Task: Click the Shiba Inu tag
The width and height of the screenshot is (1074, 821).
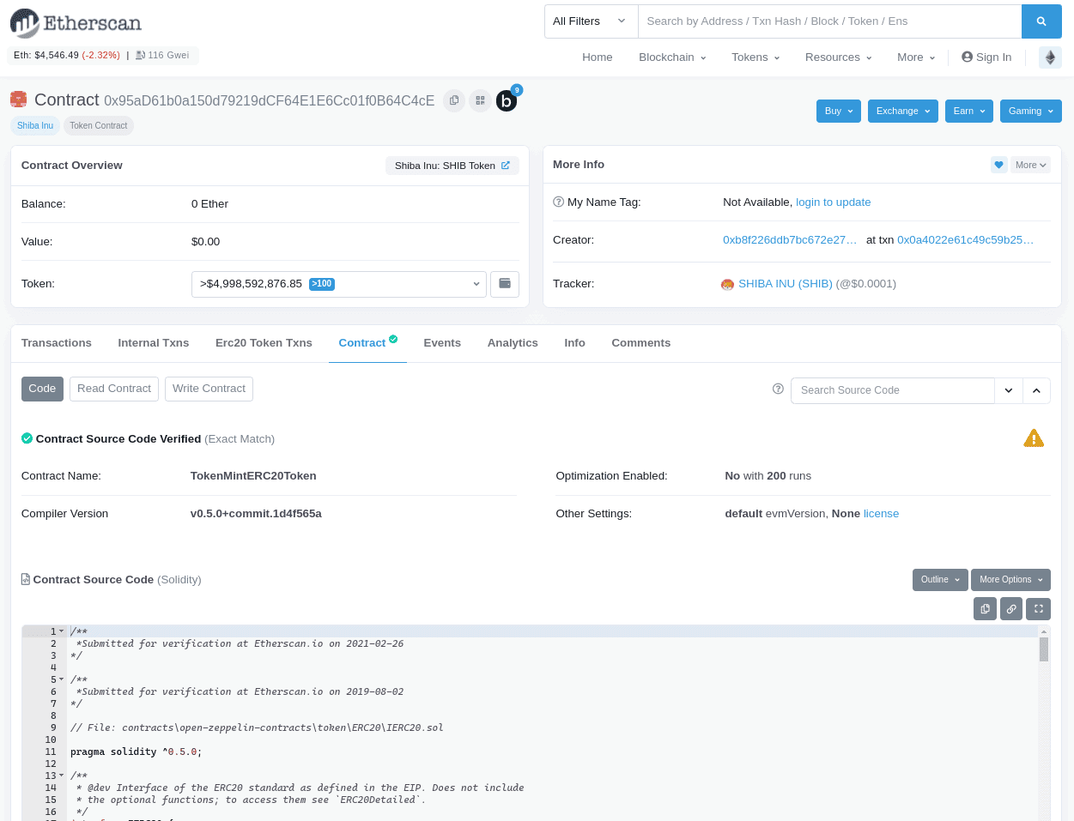Action: coord(35,125)
